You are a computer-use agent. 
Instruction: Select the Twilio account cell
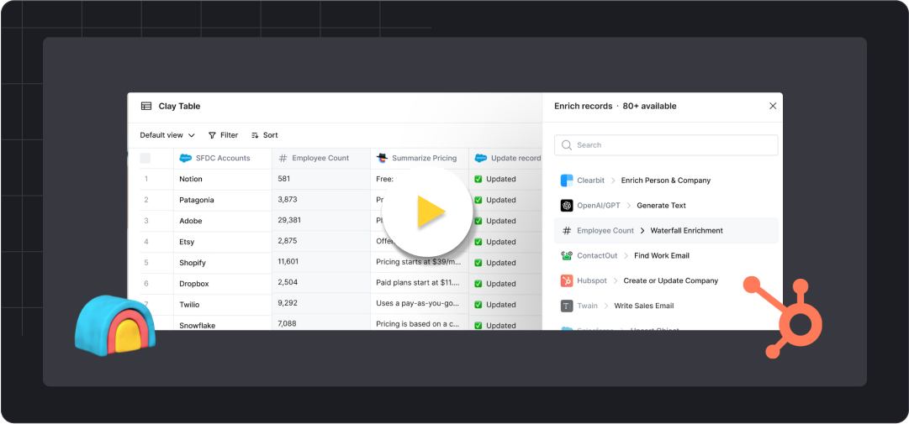click(x=222, y=305)
